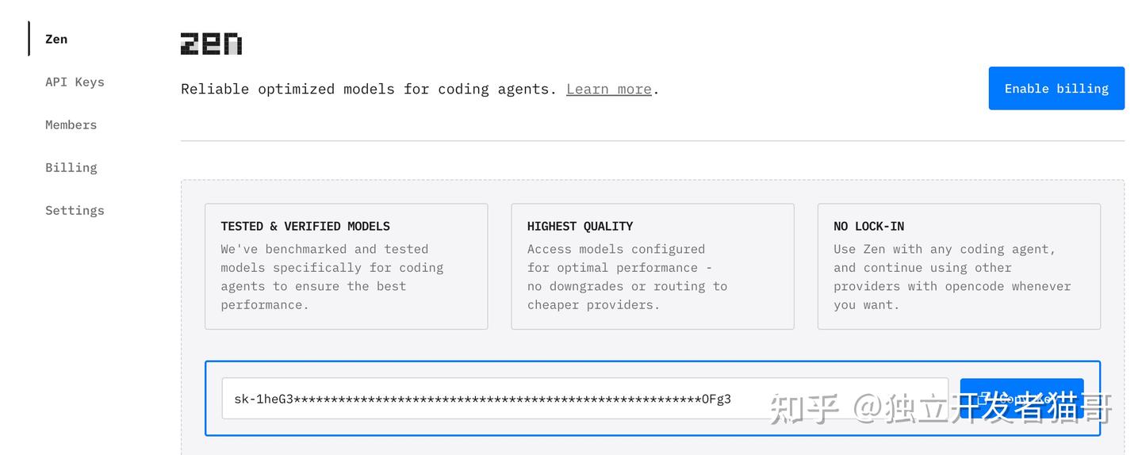The width and height of the screenshot is (1142, 455).
Task: Go to API Keys in sidebar
Action: 75,82
